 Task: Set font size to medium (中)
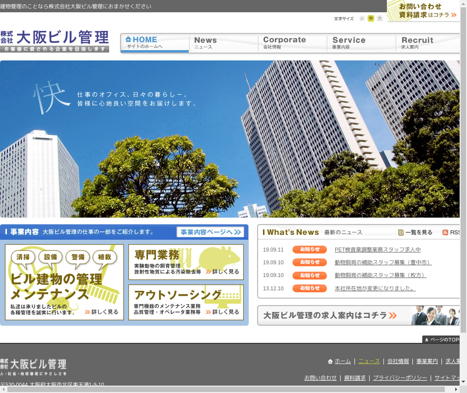coord(371,19)
